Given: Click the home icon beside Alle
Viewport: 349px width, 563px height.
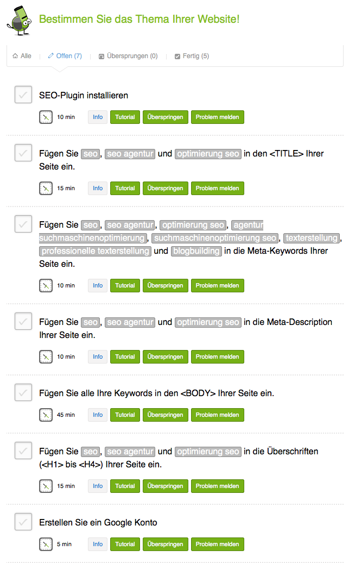Looking at the screenshot, I should click(x=15, y=56).
